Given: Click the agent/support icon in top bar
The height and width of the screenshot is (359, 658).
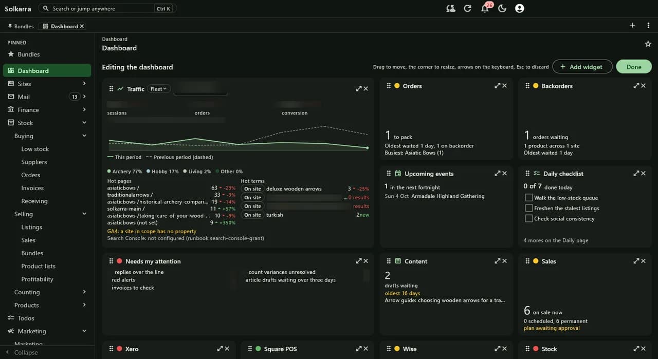Looking at the screenshot, I should [x=450, y=8].
